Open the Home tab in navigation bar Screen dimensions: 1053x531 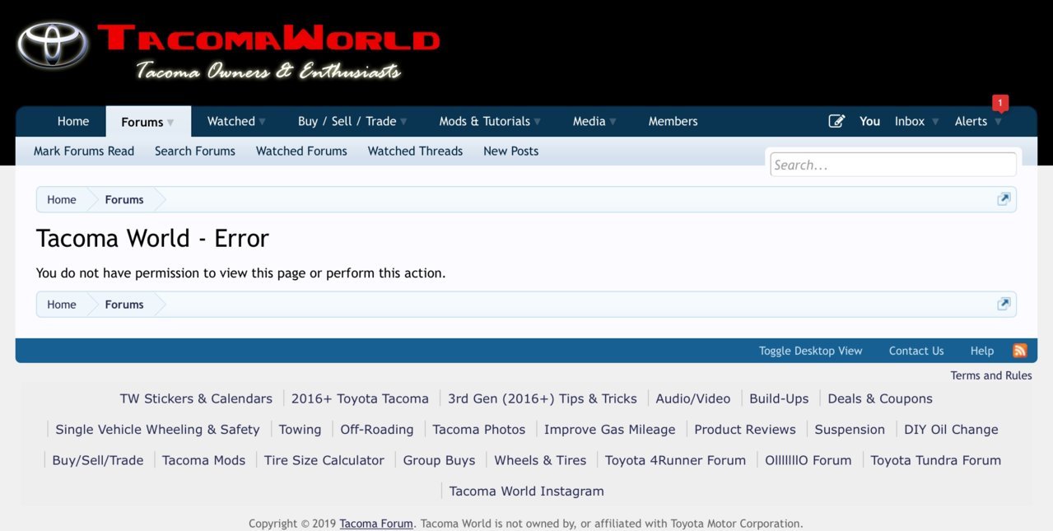tap(73, 121)
